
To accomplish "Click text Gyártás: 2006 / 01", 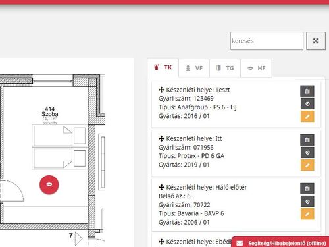I will point(184,222).
